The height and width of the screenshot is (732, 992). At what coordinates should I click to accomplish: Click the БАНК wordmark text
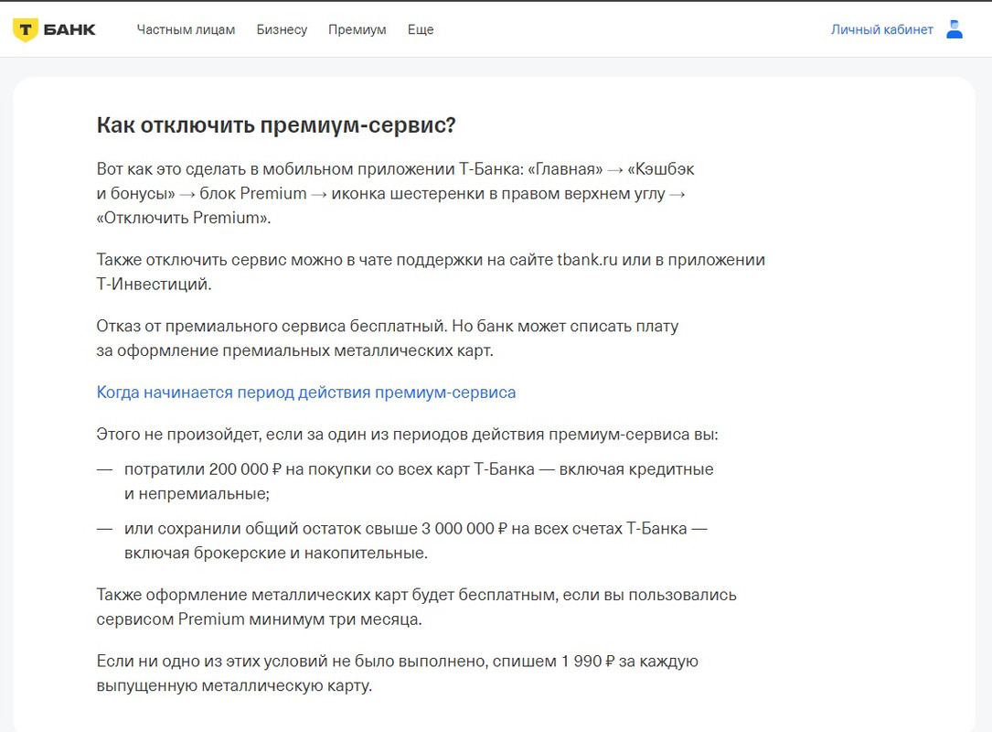pos(69,30)
